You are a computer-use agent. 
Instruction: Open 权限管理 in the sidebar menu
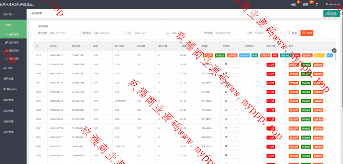pyautogui.click(x=9, y=78)
